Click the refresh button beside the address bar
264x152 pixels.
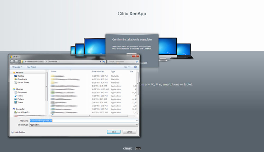(x=104, y=62)
